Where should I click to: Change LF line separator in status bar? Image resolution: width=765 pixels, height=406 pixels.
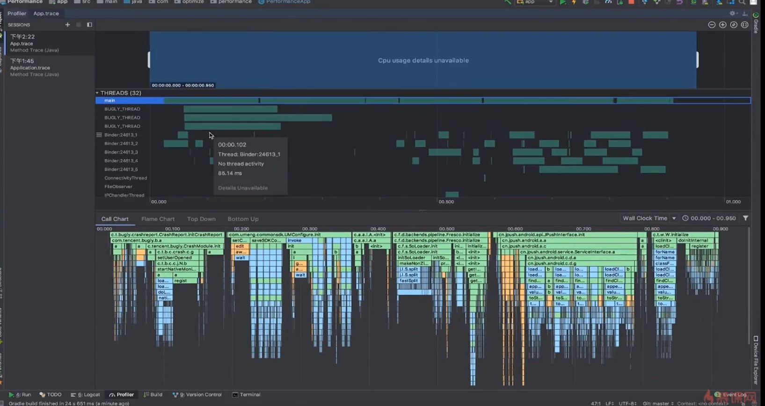click(609, 403)
